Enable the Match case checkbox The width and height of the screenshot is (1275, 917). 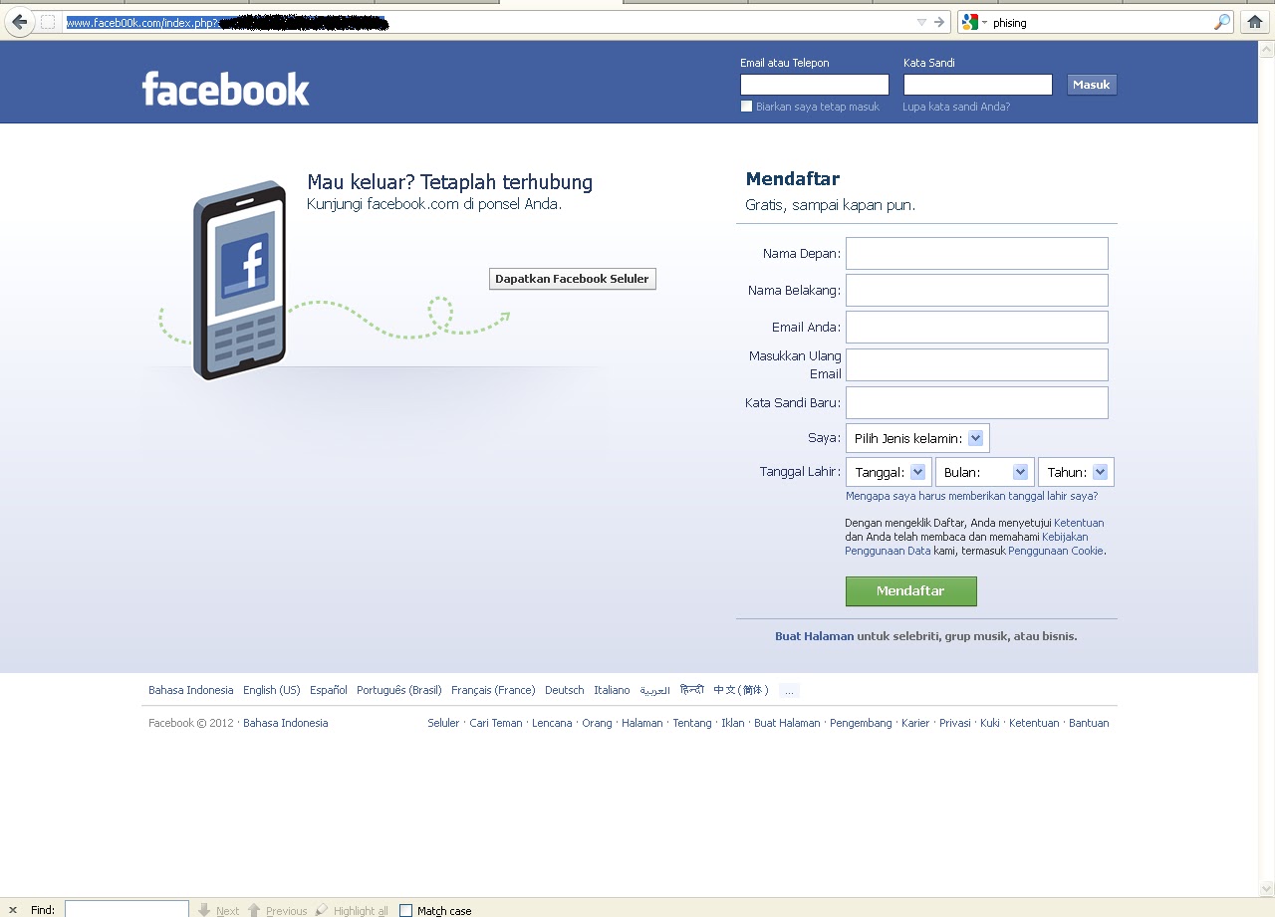[405, 910]
